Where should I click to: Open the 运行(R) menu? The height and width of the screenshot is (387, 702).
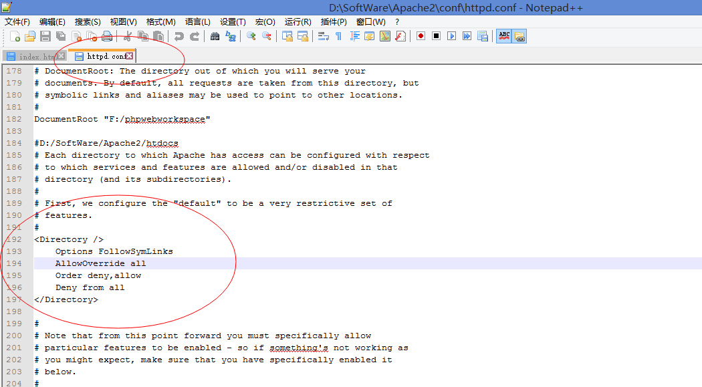(298, 22)
